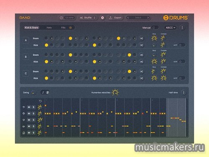Switch to the Kick & Snare tab
This screenshot has width=209, height=157.
[31, 28]
